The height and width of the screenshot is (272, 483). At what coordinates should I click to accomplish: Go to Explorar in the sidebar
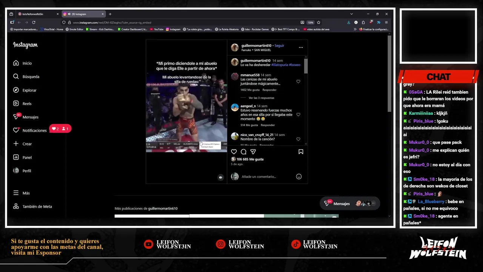[25, 90]
